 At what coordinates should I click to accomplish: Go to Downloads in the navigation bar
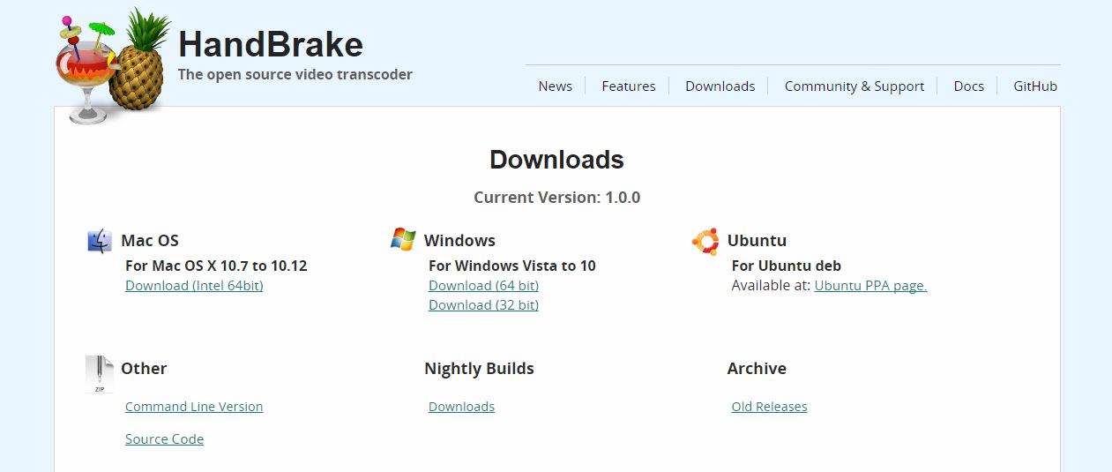click(x=720, y=86)
